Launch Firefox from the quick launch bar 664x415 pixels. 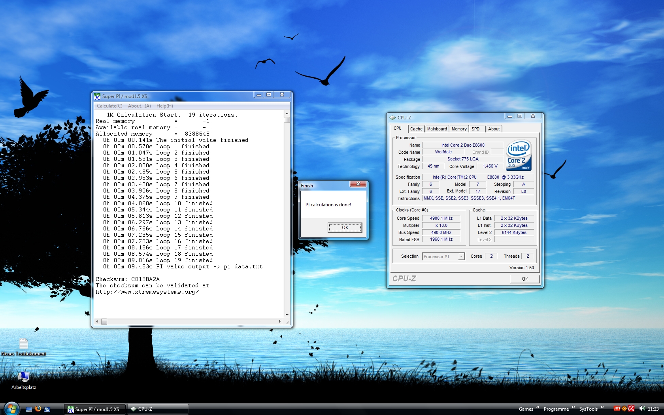(38, 409)
